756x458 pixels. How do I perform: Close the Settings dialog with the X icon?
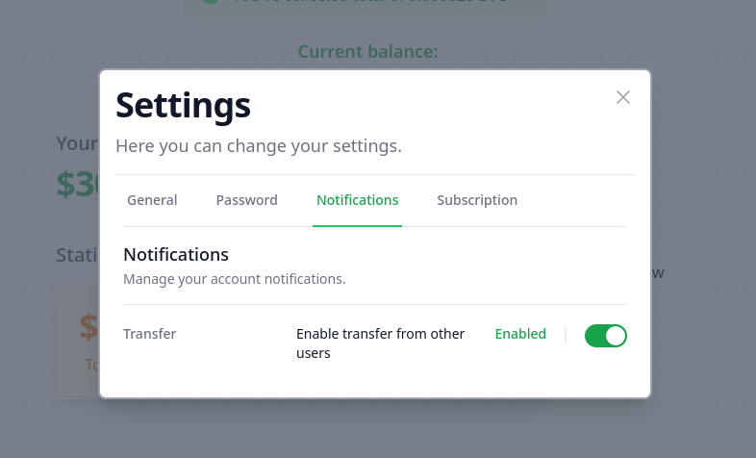click(623, 97)
